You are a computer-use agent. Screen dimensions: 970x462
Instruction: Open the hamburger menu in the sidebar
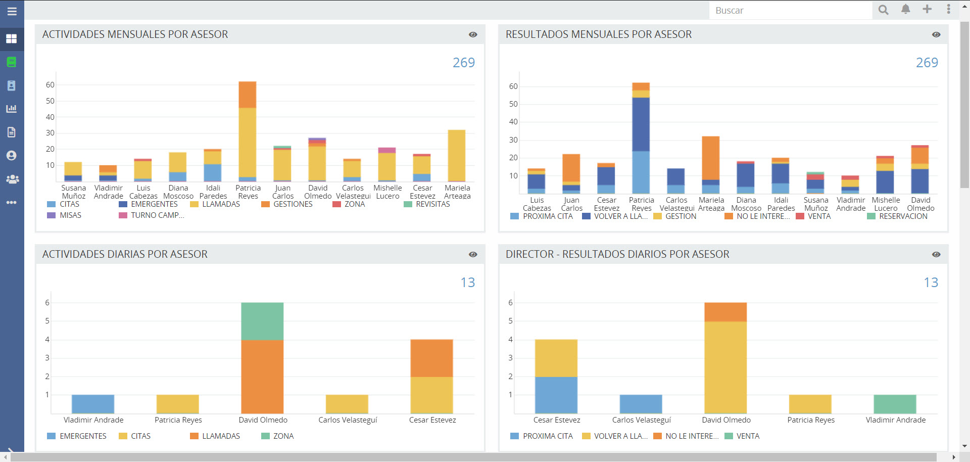(x=12, y=11)
